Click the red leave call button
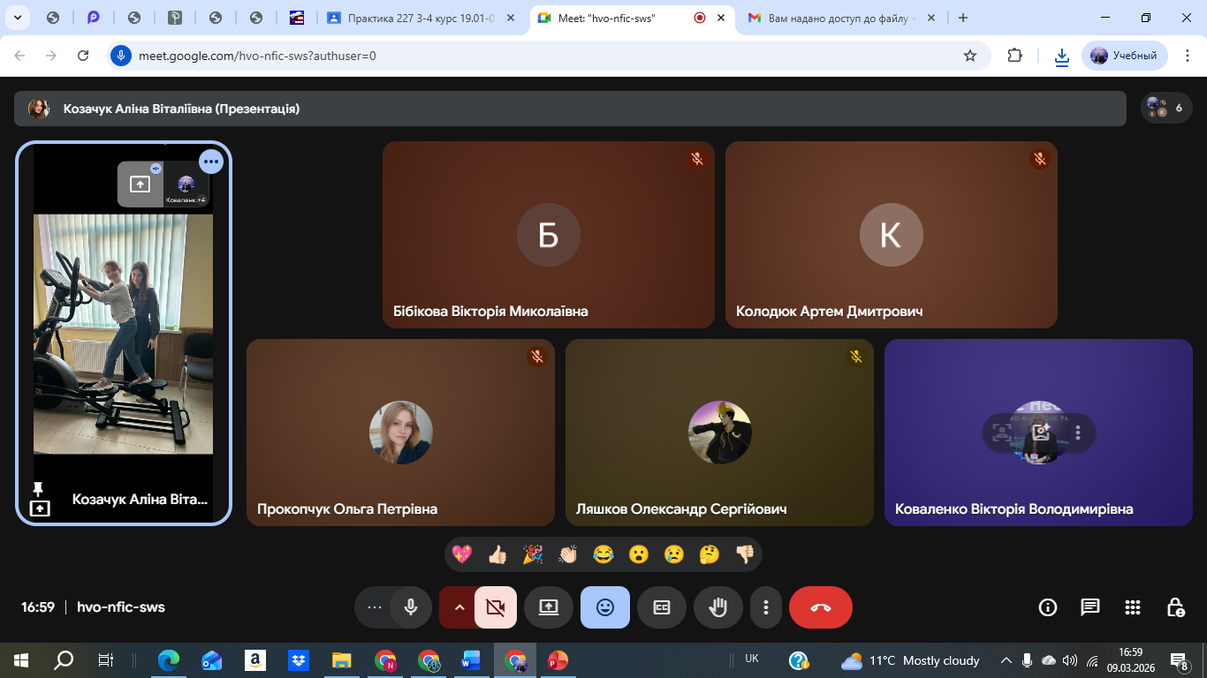Image resolution: width=1207 pixels, height=678 pixels. point(820,607)
